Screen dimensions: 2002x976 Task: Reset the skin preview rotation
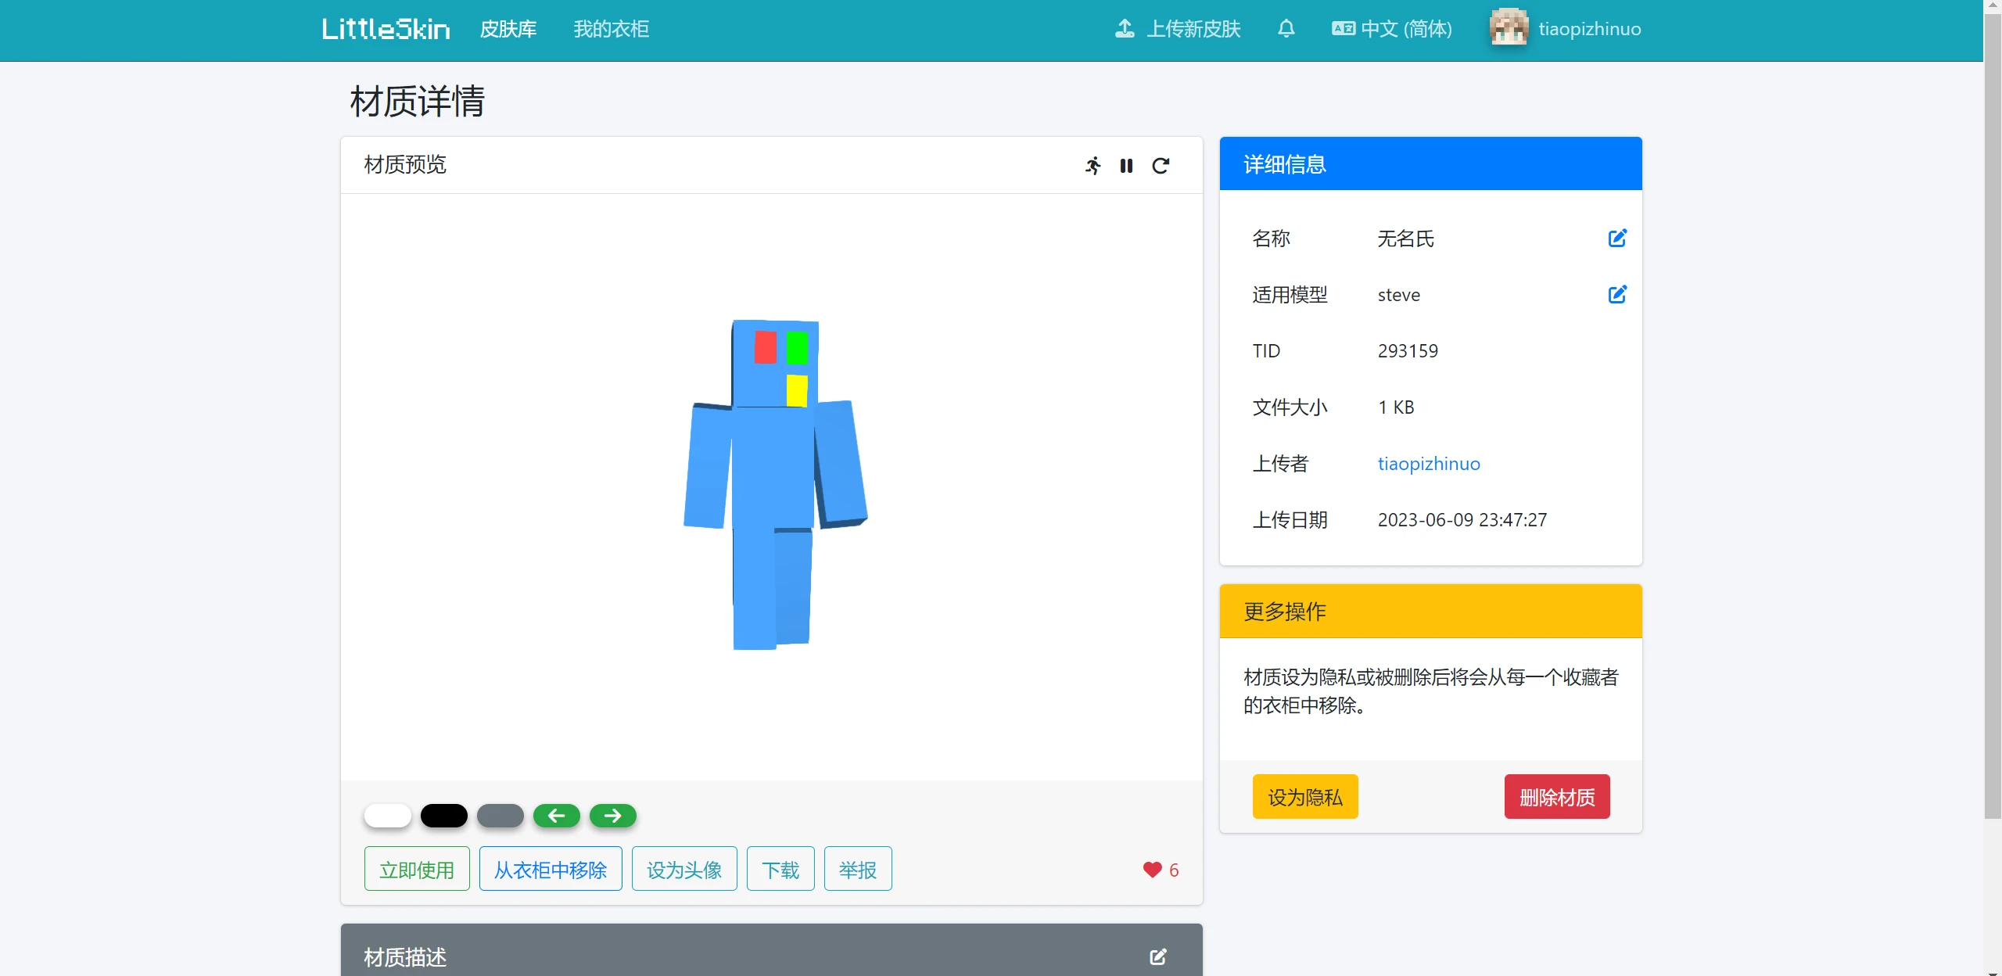click(x=1161, y=166)
